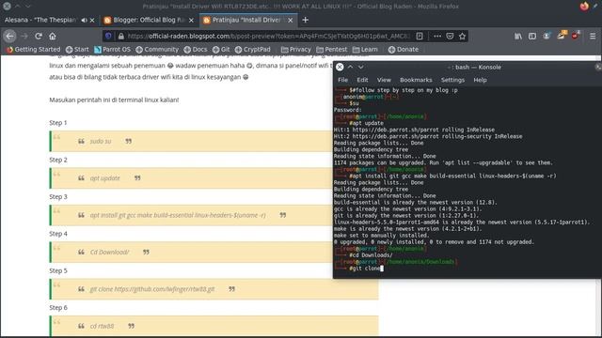
Task: Show site security padlock info
Action: [121, 36]
